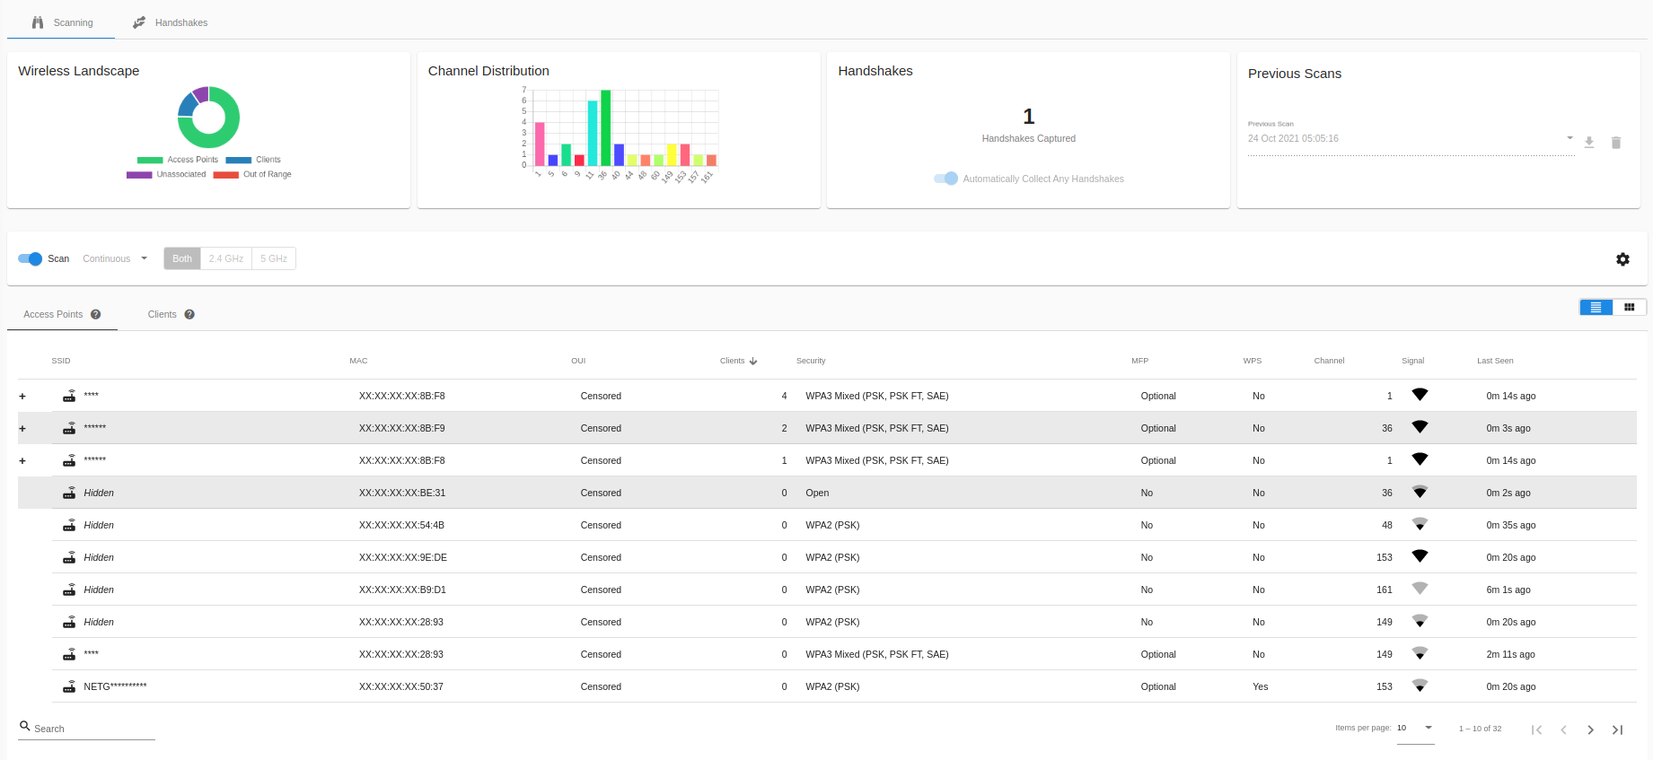Screen dimensions: 1653x760
Task: Open Clients help question icon
Action: pyautogui.click(x=189, y=314)
